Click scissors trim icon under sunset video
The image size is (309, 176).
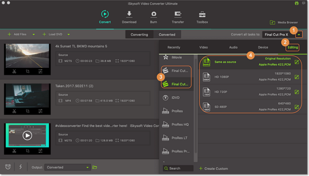coord(14,71)
